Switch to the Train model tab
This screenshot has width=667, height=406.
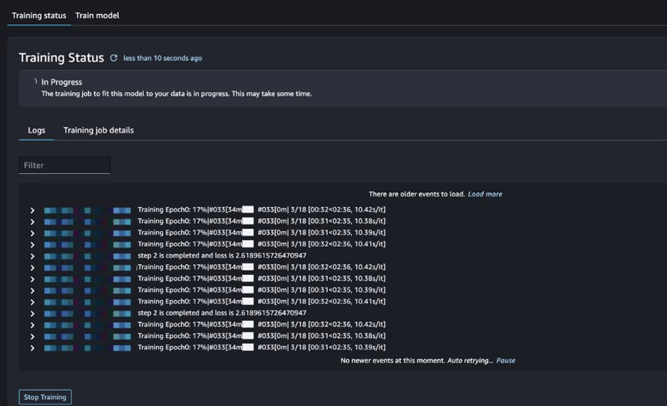coord(97,16)
